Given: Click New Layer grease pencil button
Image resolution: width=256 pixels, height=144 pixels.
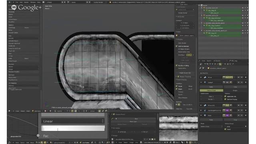Looking at the screenshot, I should click(133, 122).
